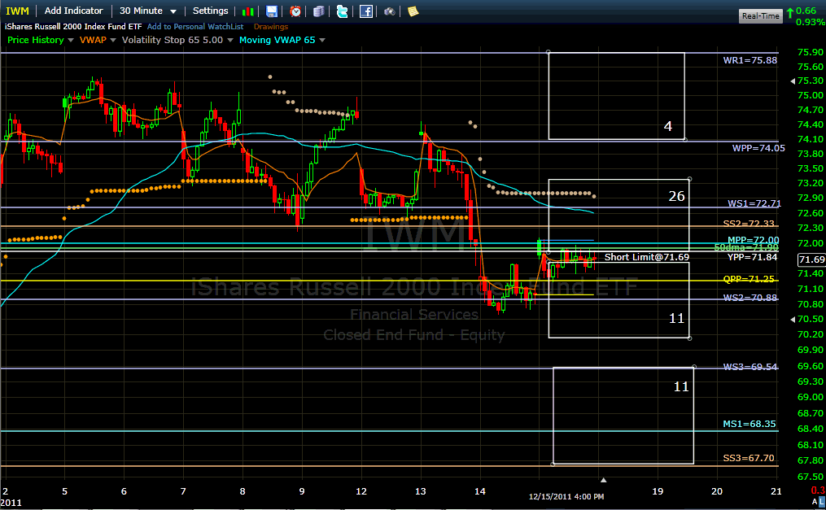Share the chart via the Facebook icon

(x=366, y=11)
